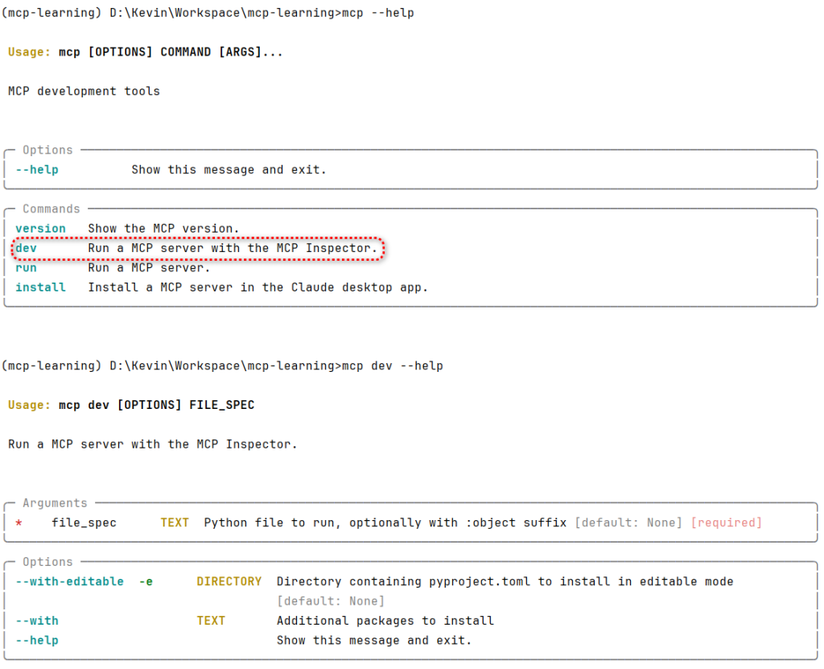Click 'Install a MCP server in the Claude desktop app.'
The image size is (824, 669).
257,287
